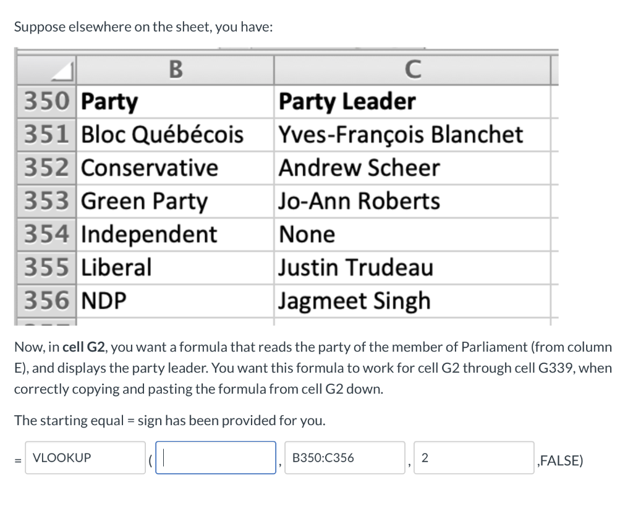Click the select-all corner triangle icon
633x511 pixels.
[x=63, y=75]
